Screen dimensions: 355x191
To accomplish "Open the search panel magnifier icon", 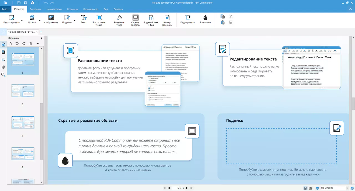I will [x=3, y=75].
